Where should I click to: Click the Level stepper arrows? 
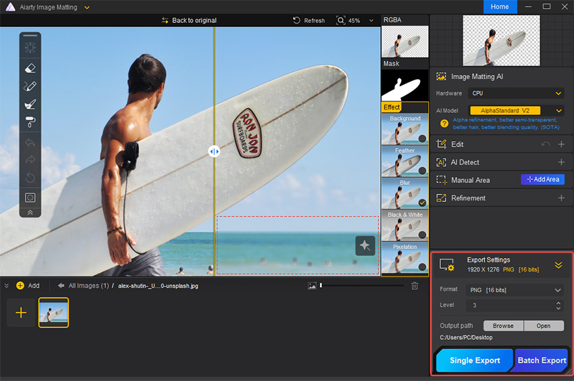[558, 305]
